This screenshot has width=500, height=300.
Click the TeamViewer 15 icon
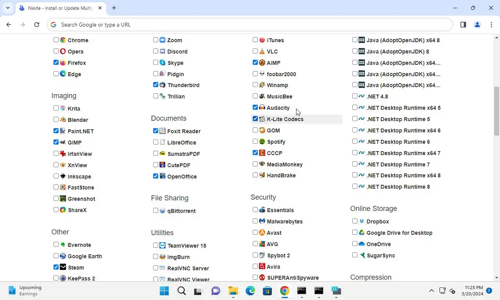click(x=162, y=245)
